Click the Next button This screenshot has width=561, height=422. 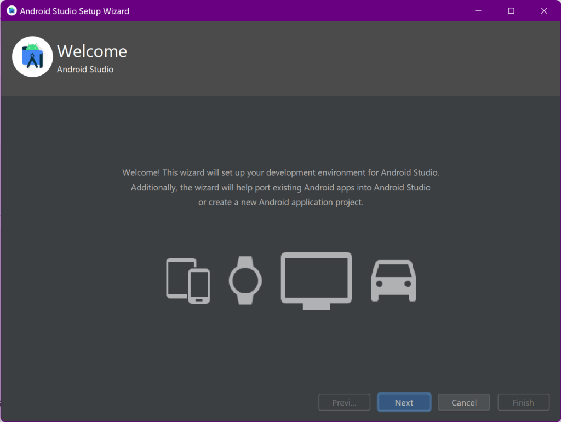404,402
